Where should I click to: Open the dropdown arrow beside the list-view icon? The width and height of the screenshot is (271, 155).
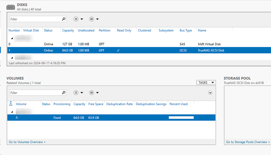point(82,19)
